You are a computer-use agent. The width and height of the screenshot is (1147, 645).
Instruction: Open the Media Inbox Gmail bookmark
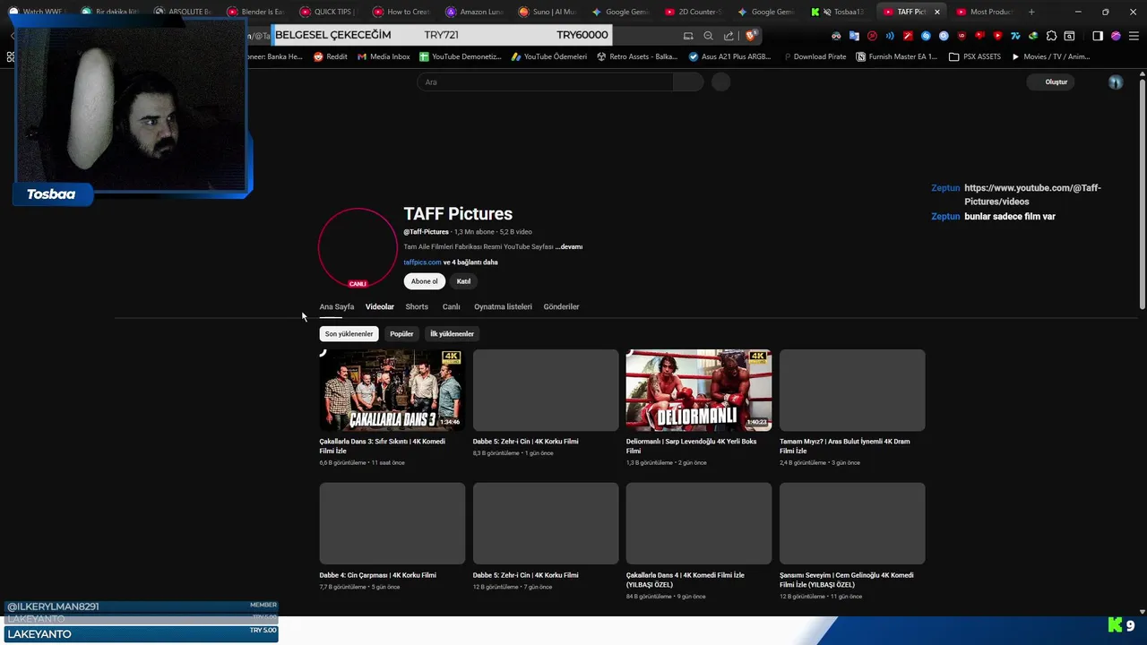pos(384,56)
